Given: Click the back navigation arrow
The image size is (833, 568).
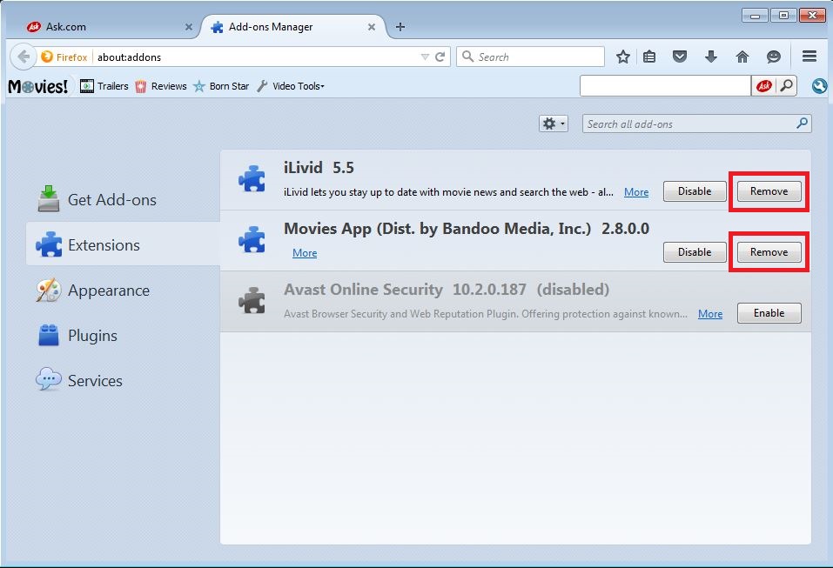Looking at the screenshot, I should (x=23, y=57).
